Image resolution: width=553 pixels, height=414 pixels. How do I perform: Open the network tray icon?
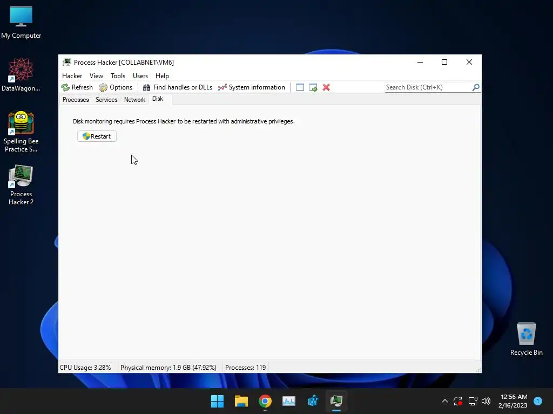point(473,401)
